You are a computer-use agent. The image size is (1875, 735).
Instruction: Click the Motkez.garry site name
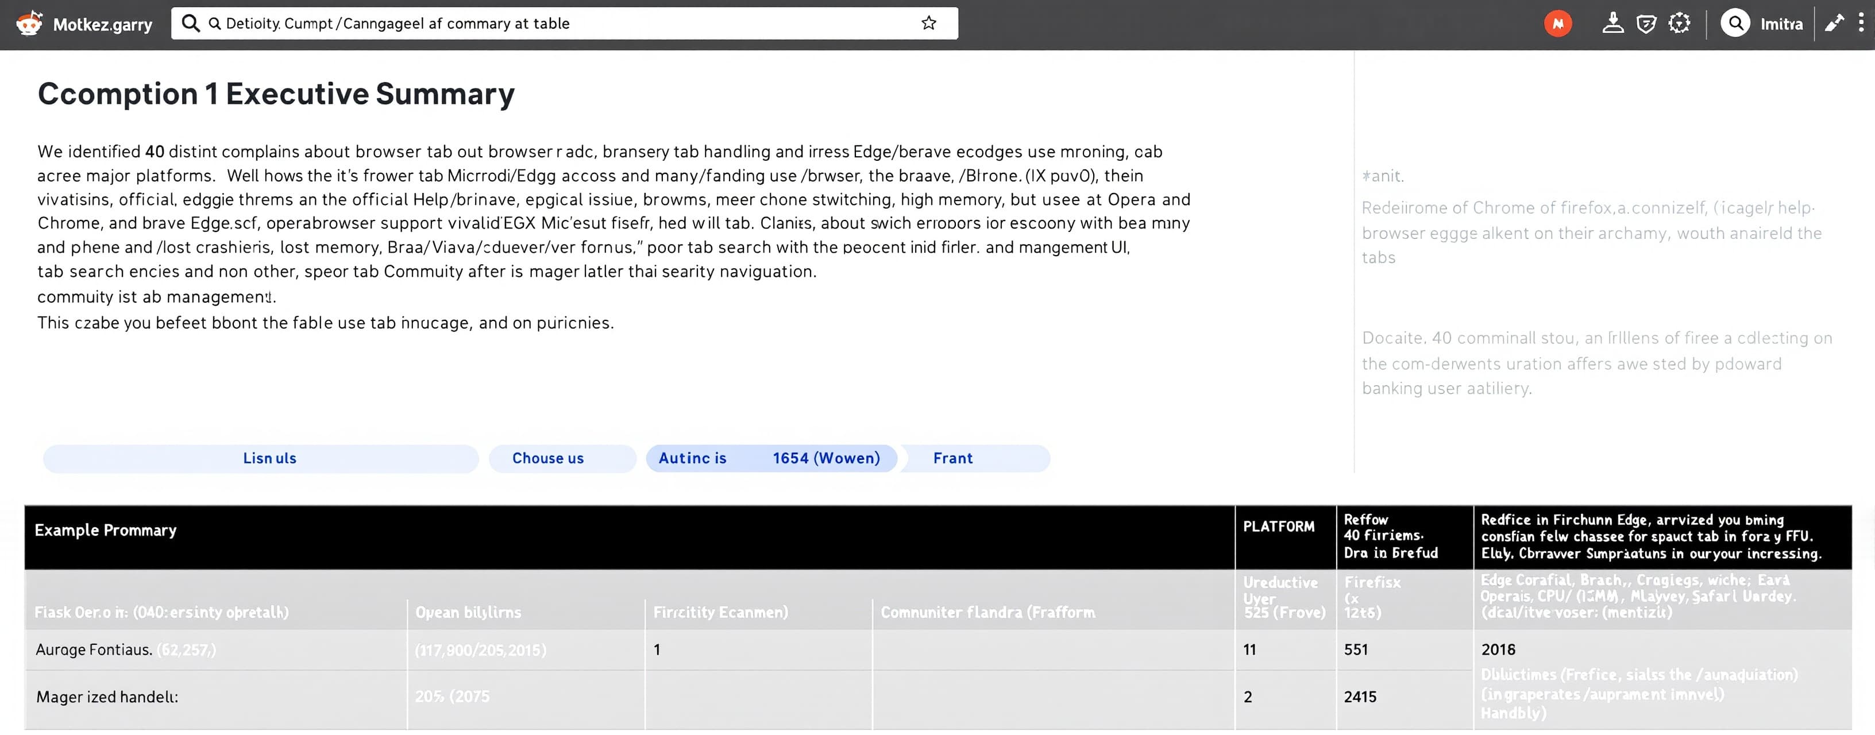[x=103, y=25]
